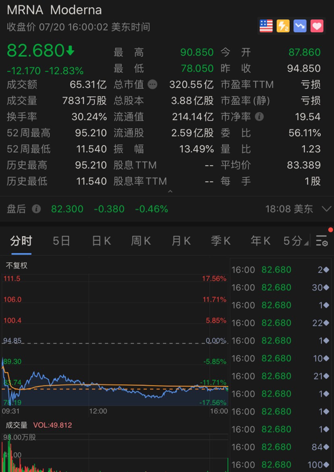The image size is (334, 472).
Task: Tap the 量比 value 1.23
Action: pos(311,149)
